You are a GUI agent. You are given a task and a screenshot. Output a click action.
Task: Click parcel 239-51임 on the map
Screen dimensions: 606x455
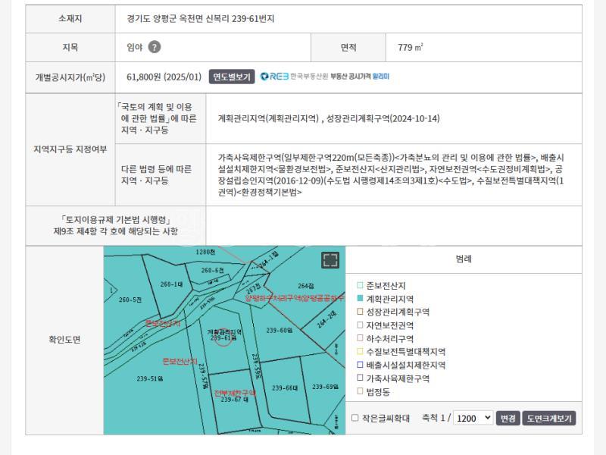150,378
